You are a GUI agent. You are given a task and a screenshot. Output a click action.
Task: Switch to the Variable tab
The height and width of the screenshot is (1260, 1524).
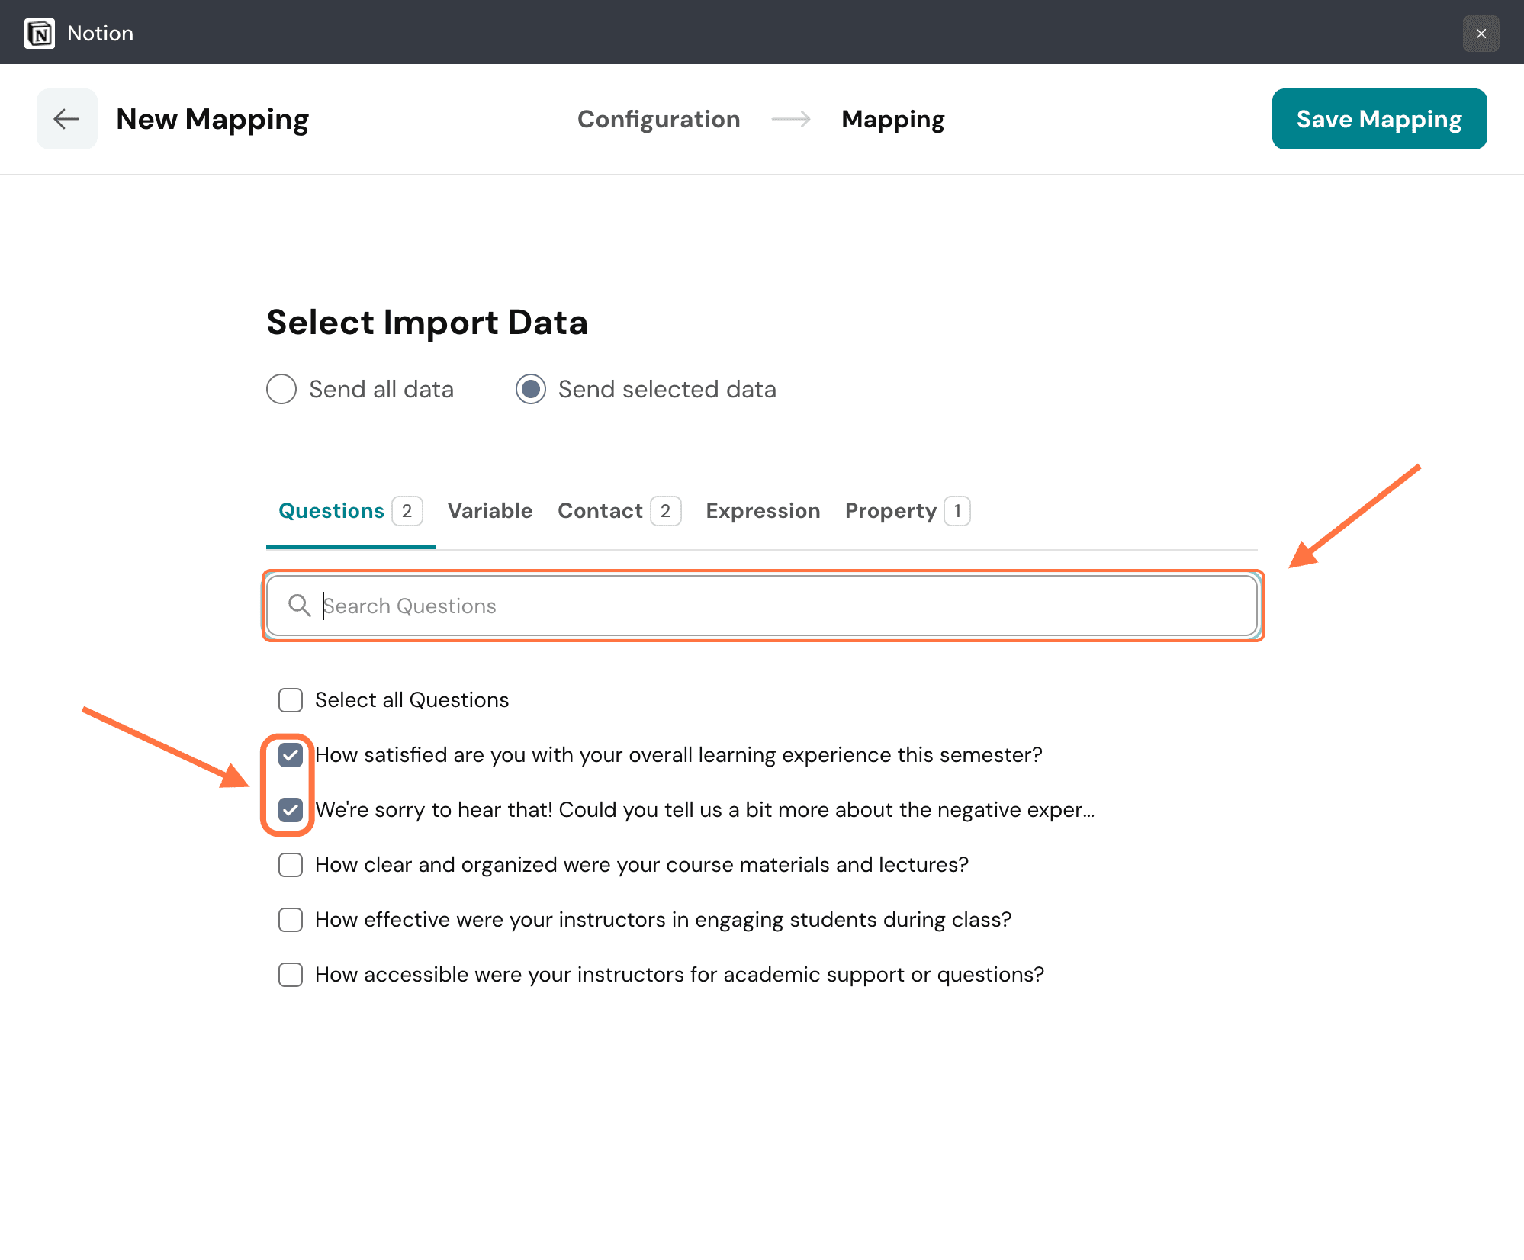[x=490, y=511]
